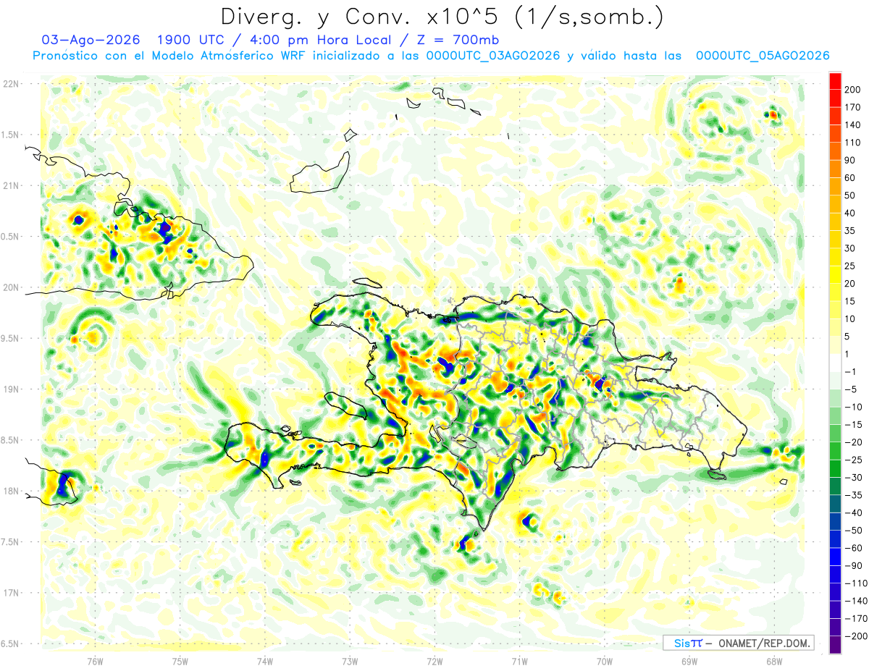This screenshot has height=671, width=869.
Task: Click the positive '140' colorbar value
Action: [x=853, y=125]
